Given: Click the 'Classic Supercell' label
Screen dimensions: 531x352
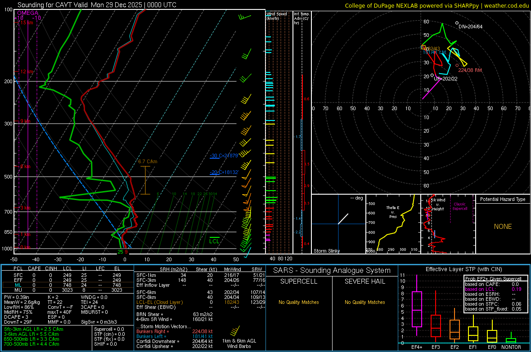Looking at the screenshot, I should [x=459, y=206].
